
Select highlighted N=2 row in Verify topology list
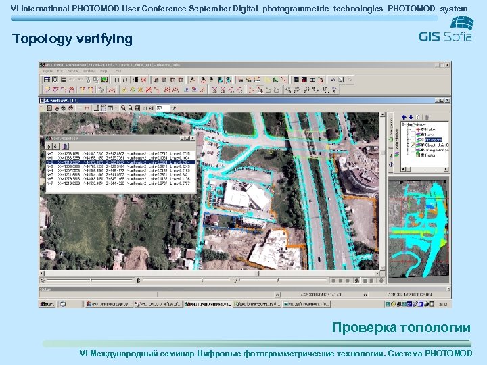120,162
